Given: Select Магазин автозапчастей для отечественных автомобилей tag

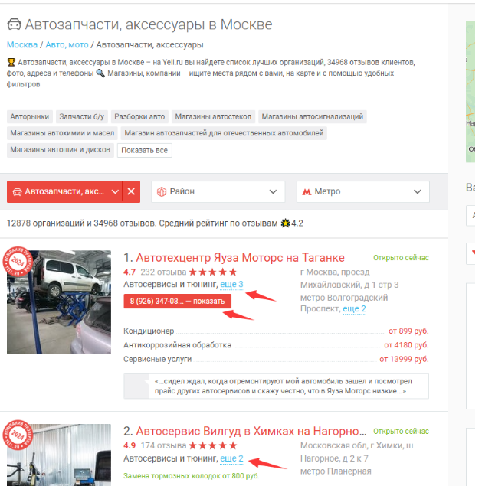Looking at the screenshot, I should point(224,133).
